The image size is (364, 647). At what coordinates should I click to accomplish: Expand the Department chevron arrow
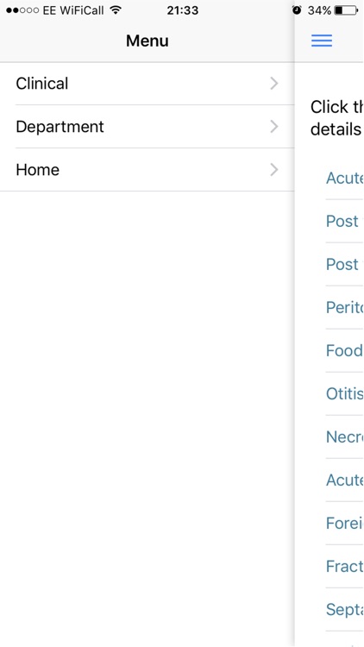[274, 126]
